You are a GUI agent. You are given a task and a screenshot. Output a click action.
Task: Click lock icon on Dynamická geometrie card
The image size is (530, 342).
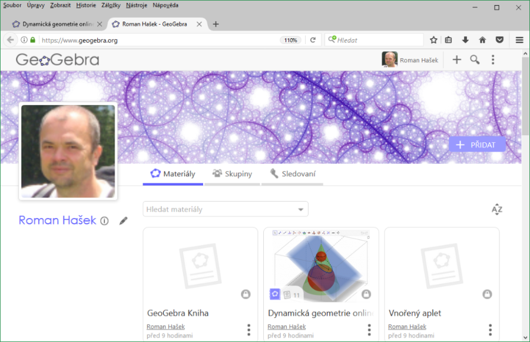pos(366,294)
